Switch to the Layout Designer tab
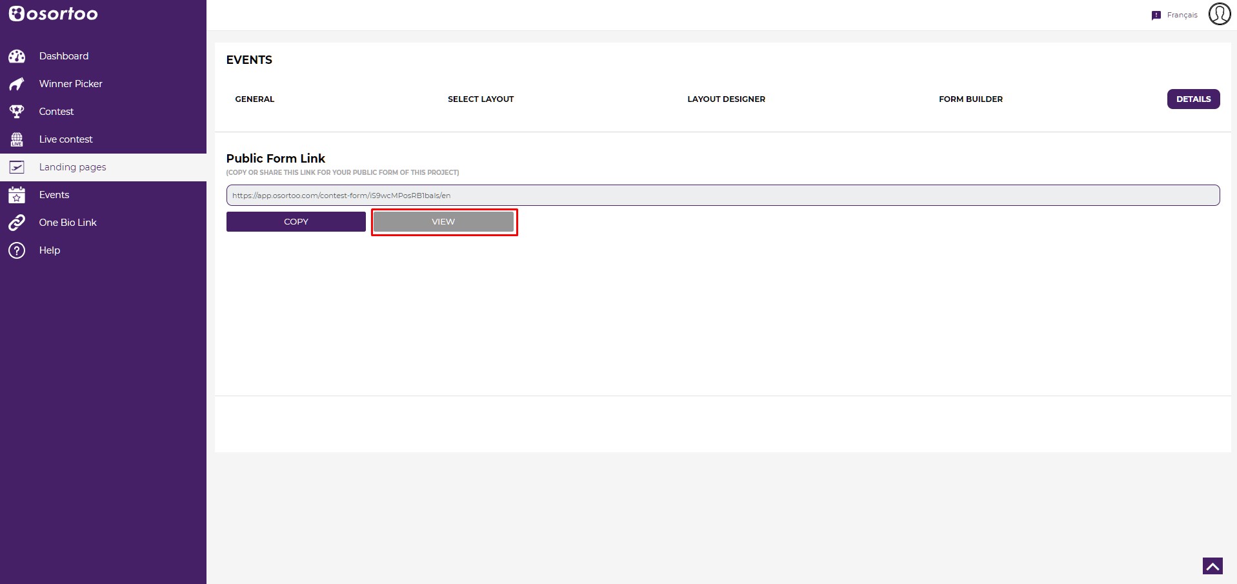This screenshot has height=584, width=1237. point(727,99)
